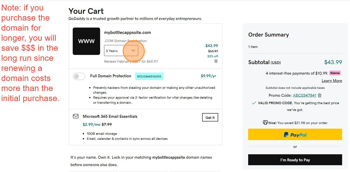Pay with the yellow PayPal button

[x=295, y=135]
